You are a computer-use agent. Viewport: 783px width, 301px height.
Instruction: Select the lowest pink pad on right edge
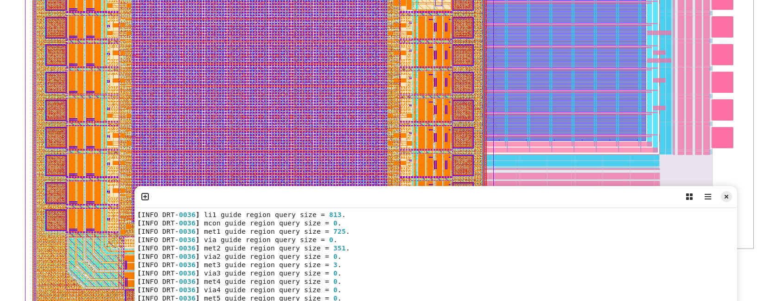pos(722,138)
